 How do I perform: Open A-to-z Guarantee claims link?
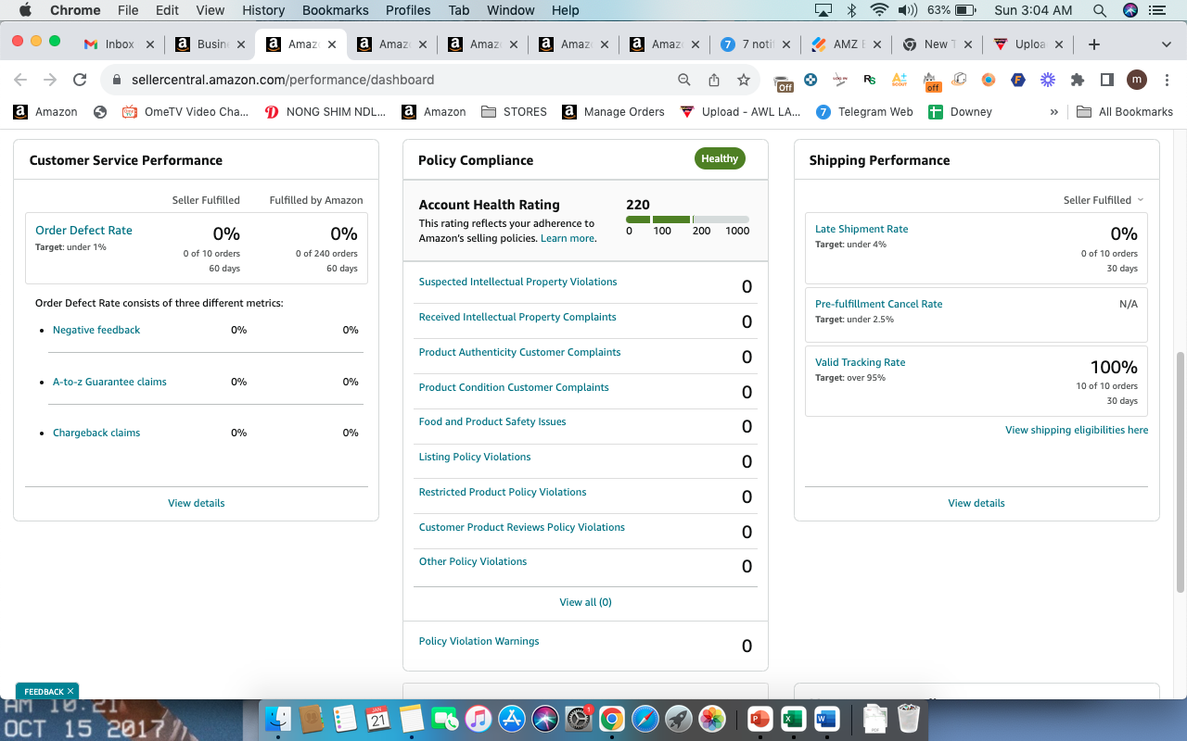(109, 382)
